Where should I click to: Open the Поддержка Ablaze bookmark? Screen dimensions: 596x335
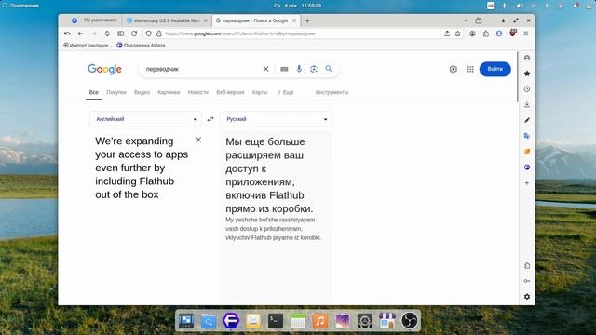coord(141,46)
